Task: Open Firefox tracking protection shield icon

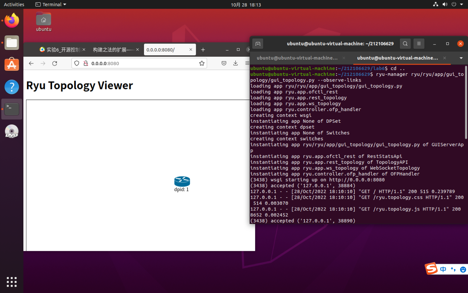Action: pyautogui.click(x=77, y=63)
